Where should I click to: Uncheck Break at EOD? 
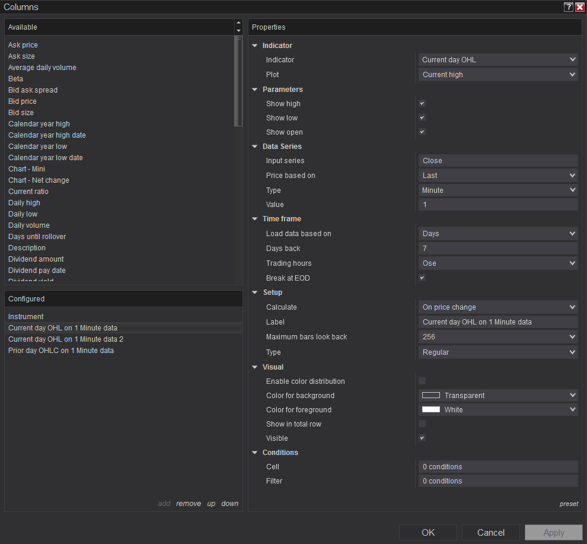click(x=422, y=278)
